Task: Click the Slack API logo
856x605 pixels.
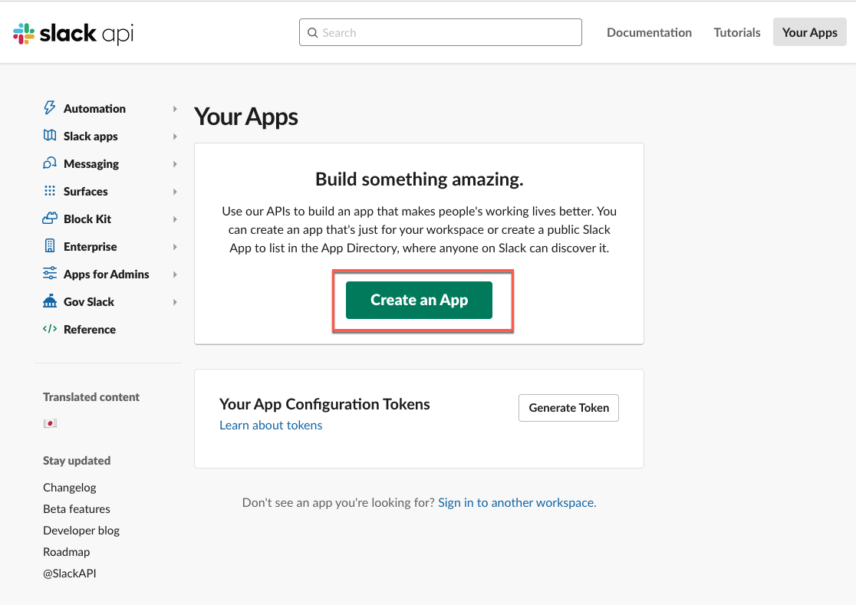Action: coord(73,33)
